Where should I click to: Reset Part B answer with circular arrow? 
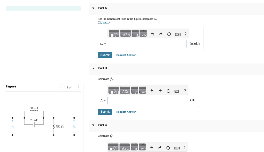pyautogui.click(x=168, y=91)
